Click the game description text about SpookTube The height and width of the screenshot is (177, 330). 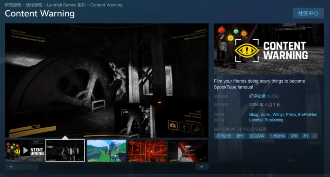pyautogui.click(x=259, y=84)
